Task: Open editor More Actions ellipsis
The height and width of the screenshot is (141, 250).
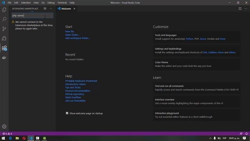Action: pos(246,9)
